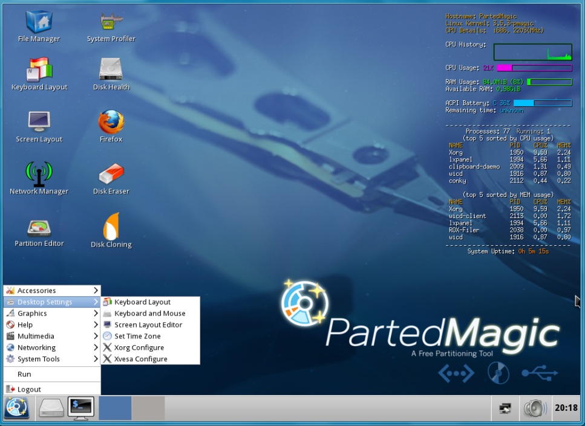Open the hard drive launcher in taskbar

click(51, 408)
